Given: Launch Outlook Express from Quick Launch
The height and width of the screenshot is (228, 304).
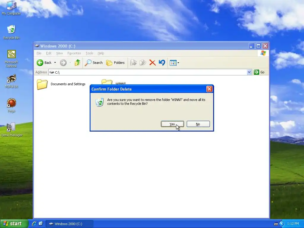Looking at the screenshot, I should (x=41, y=224).
